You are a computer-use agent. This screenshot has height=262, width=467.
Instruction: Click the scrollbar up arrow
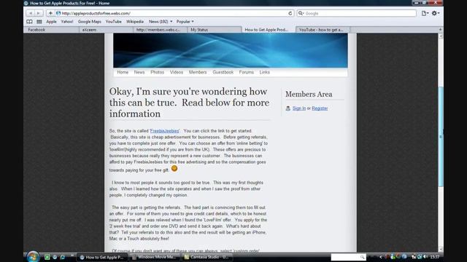pos(441,36)
